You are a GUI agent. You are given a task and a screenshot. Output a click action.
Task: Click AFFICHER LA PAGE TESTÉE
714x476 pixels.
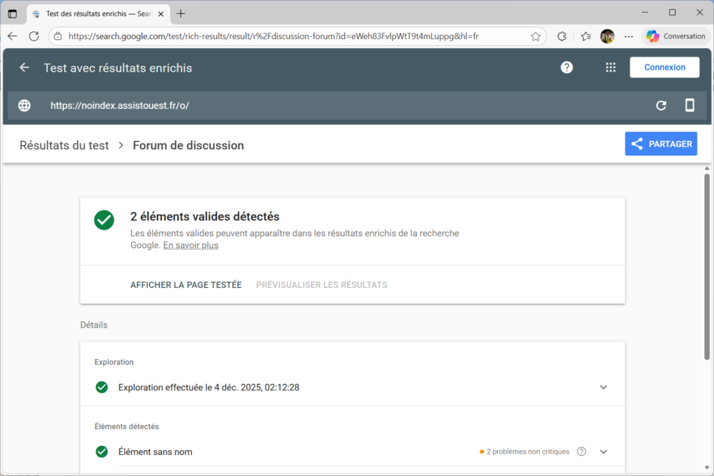(x=186, y=285)
